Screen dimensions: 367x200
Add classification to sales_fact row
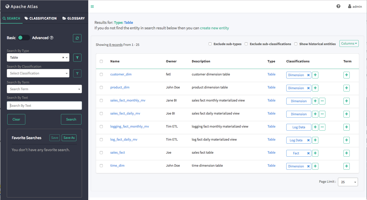click(315, 153)
